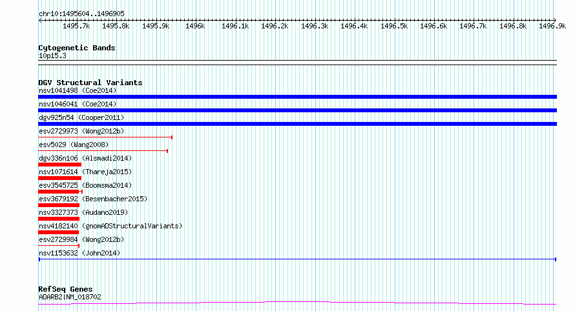Image resolution: width=575 pixels, height=311 pixels.
Task: Click the red bar under nsv3327373
Action: tap(59, 219)
